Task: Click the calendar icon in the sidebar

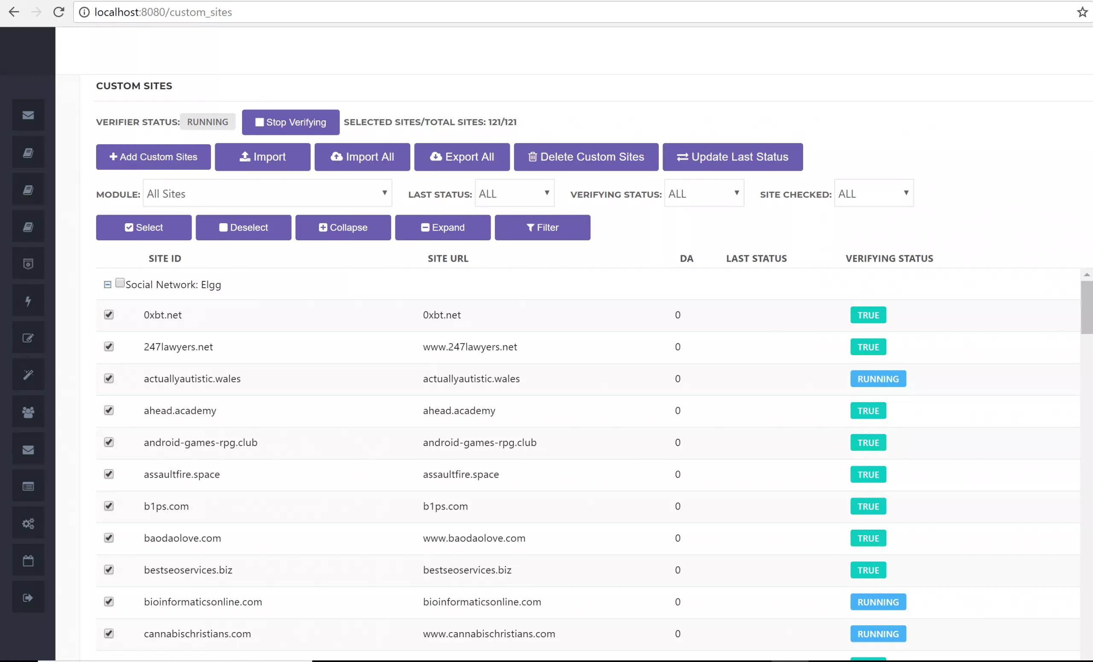Action: (x=28, y=560)
